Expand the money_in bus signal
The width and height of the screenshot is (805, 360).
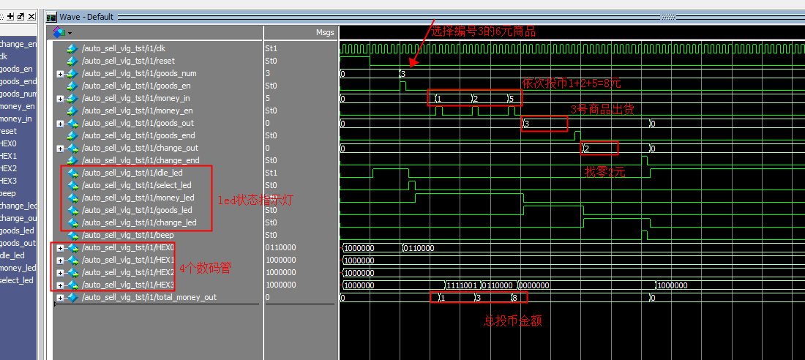60,98
